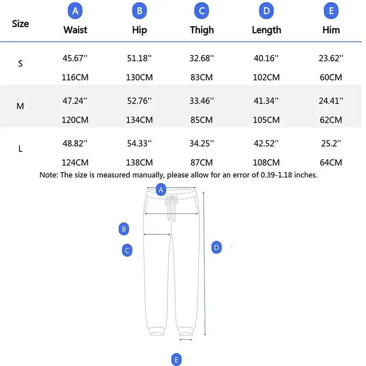Select the L size row label

[20, 149]
